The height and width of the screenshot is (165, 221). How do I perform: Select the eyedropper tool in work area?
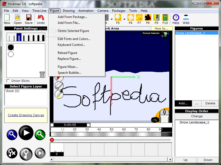click(59, 94)
